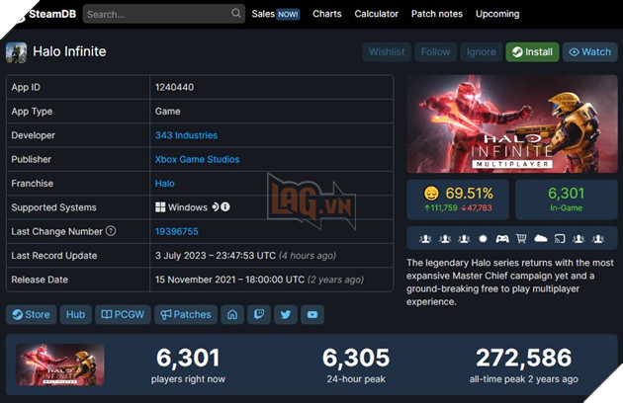Click the positive reviews count 111,759

441,207
